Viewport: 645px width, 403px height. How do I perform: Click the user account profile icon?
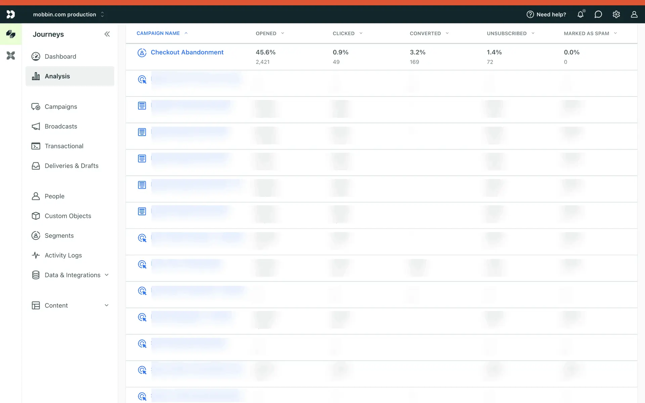[x=634, y=14]
